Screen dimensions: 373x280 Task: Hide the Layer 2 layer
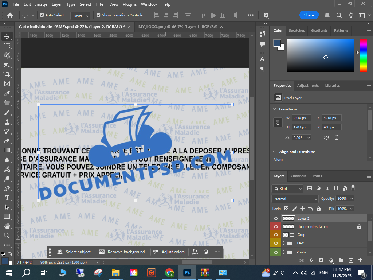pyautogui.click(x=276, y=218)
